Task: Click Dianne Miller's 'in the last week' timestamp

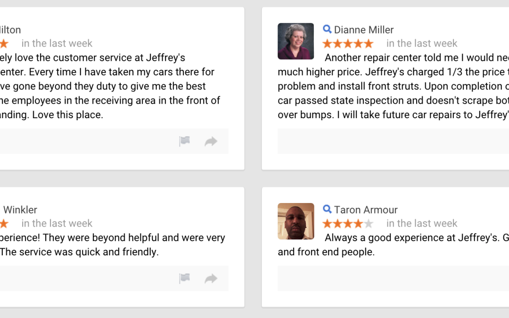Action: click(422, 43)
